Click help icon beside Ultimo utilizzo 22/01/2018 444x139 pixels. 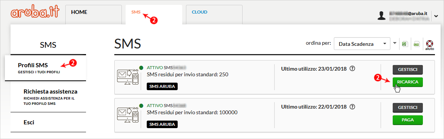[x=352, y=107]
